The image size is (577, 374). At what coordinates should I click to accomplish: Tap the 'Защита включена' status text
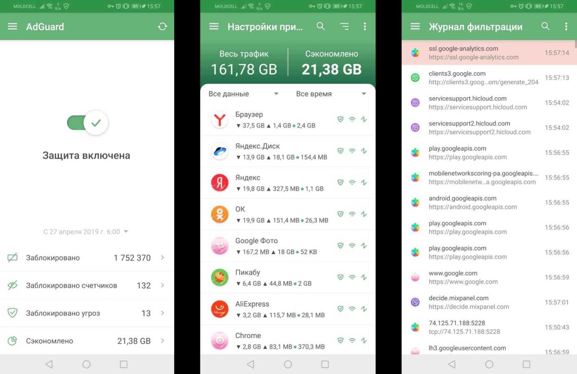click(x=86, y=155)
